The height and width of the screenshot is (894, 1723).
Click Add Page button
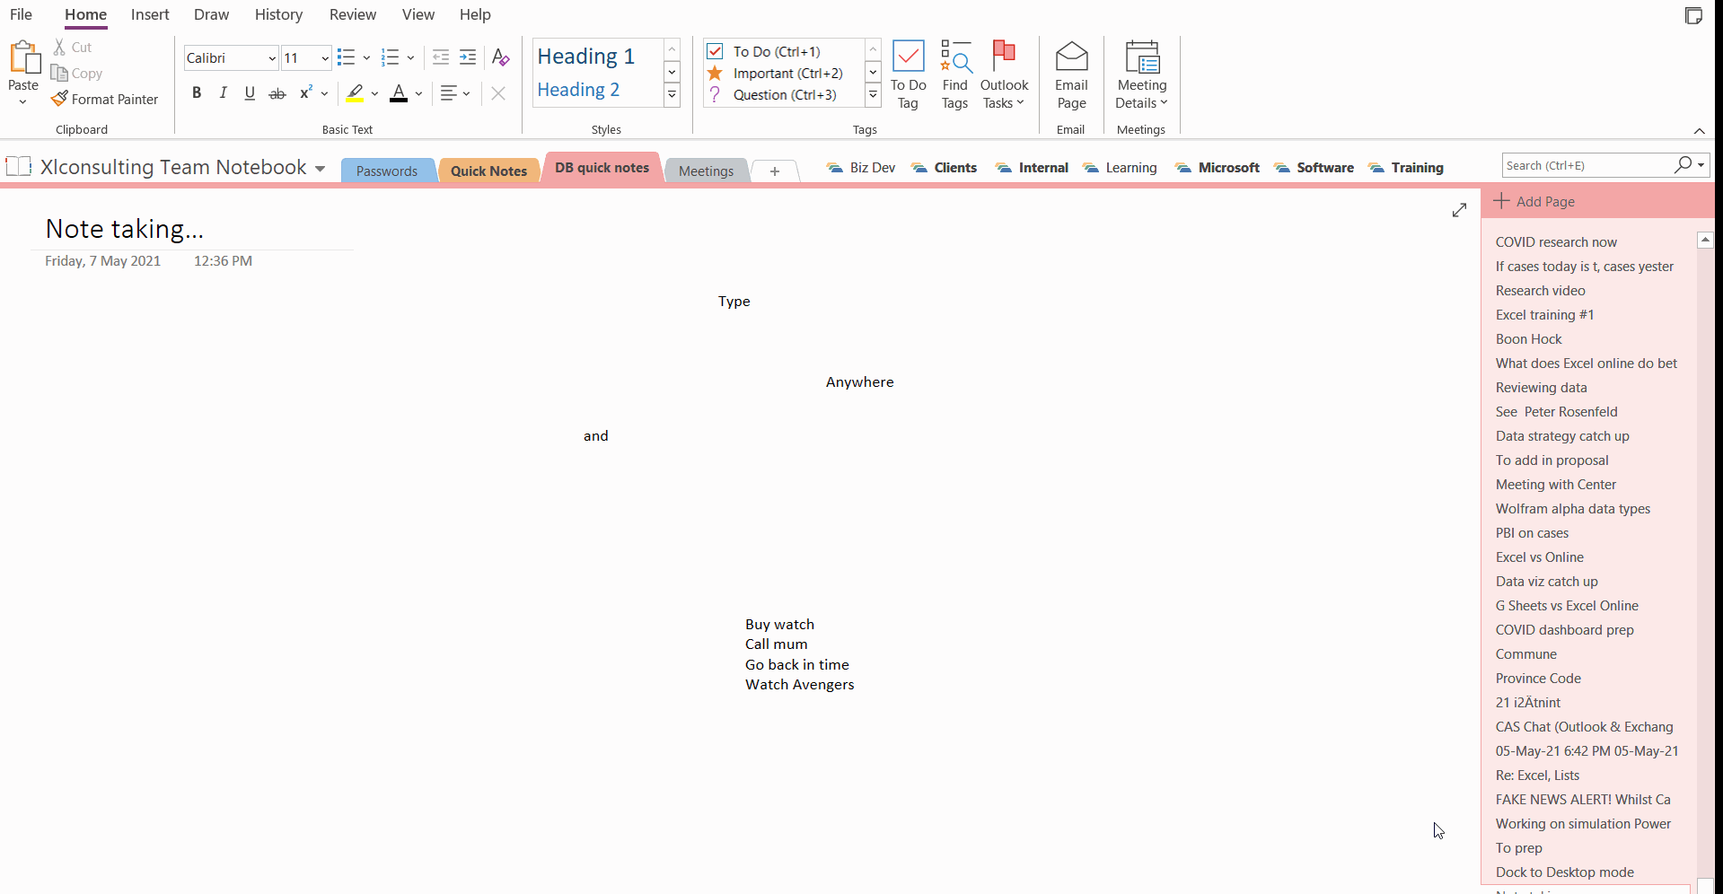click(x=1534, y=202)
